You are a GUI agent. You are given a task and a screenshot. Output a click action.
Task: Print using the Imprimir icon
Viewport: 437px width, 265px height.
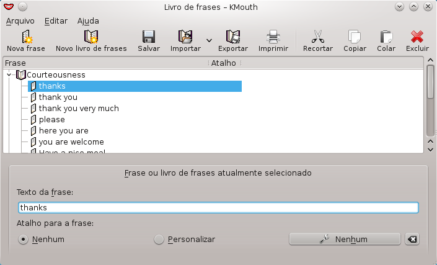coord(273,37)
